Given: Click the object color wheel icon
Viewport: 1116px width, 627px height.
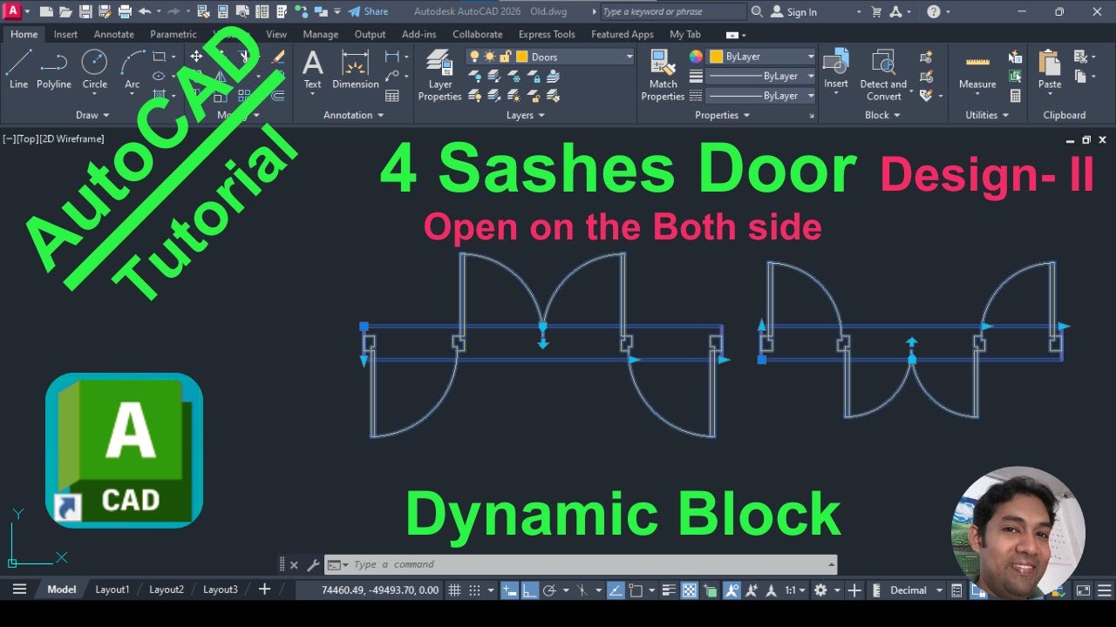Looking at the screenshot, I should (696, 56).
